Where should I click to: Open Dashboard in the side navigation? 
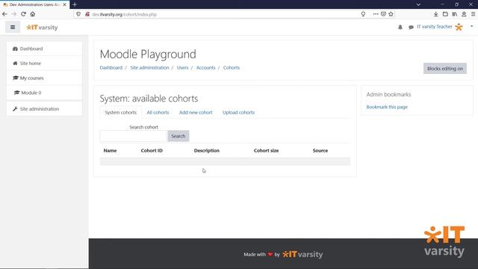pos(44,49)
